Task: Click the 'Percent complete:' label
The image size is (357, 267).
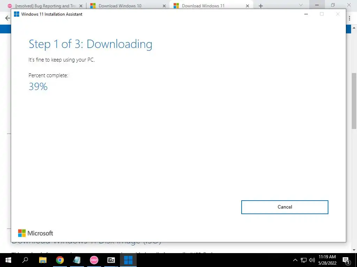Action: 48,75
